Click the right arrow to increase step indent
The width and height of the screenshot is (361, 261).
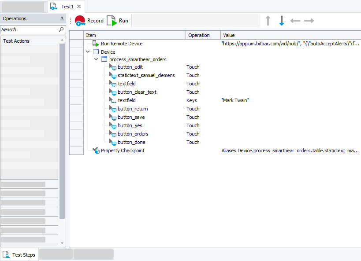click(x=309, y=20)
